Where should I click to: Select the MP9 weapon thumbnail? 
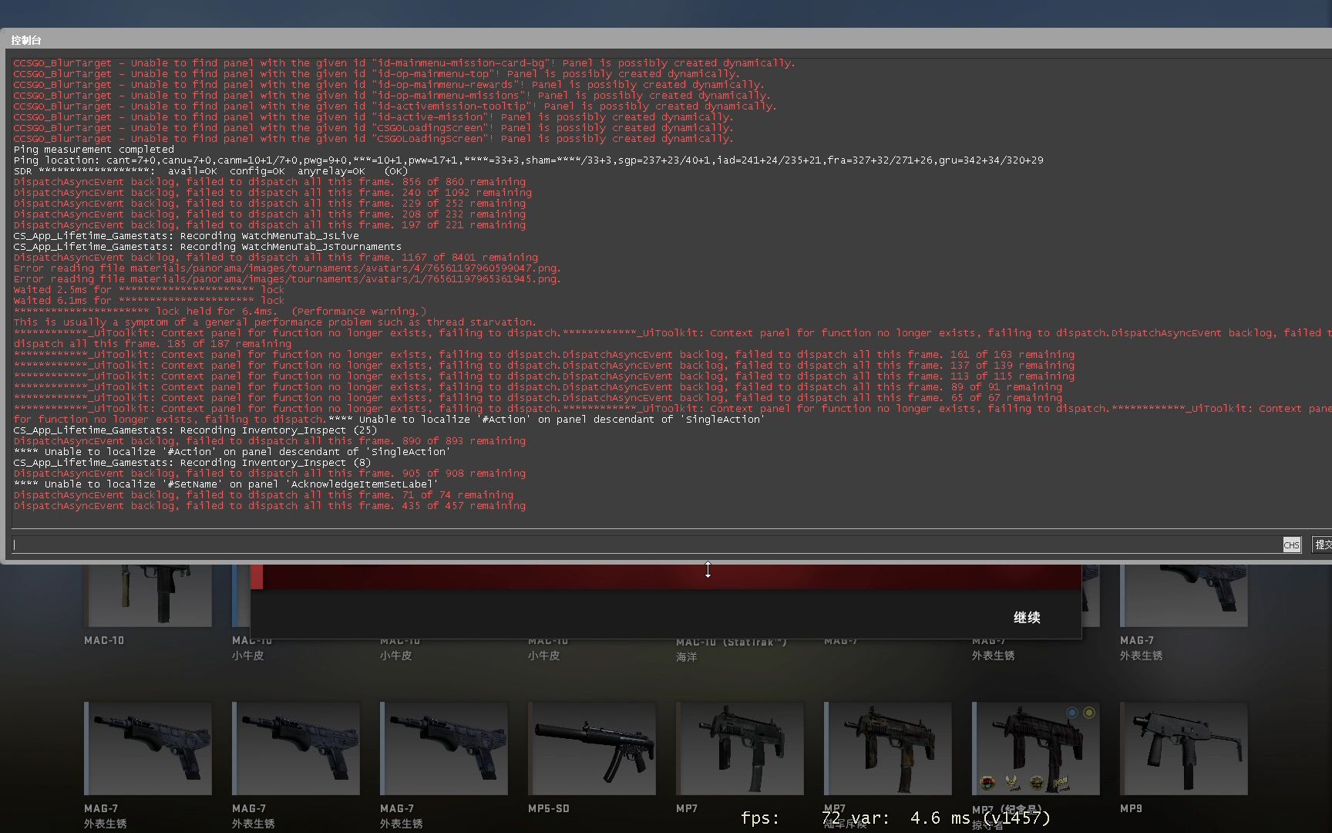point(1184,748)
